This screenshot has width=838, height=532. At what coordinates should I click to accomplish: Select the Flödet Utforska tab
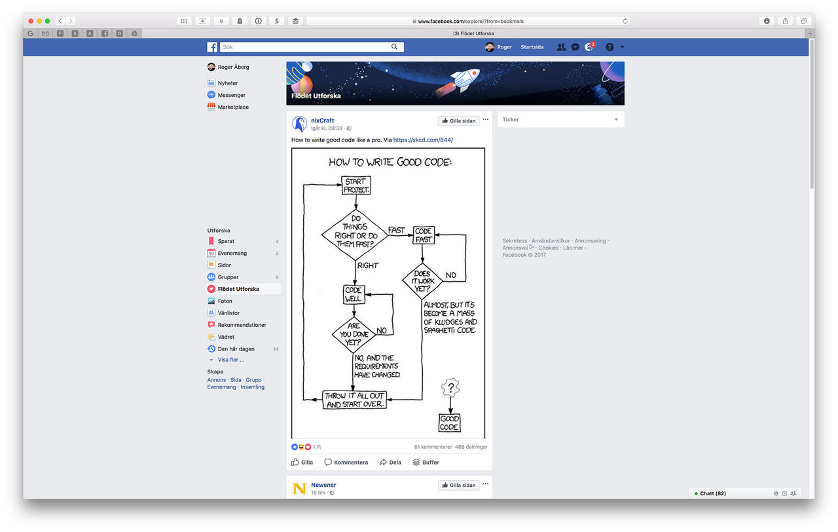point(473,33)
